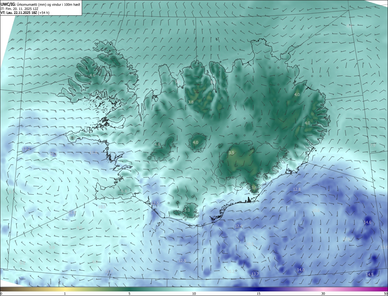Click the '10' tick on the color scale
This screenshot has height=296, width=388.
pyautogui.click(x=194, y=294)
